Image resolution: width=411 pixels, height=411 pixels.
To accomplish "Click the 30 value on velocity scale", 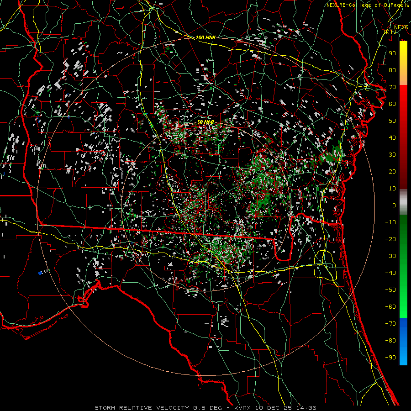I will pos(392,155).
